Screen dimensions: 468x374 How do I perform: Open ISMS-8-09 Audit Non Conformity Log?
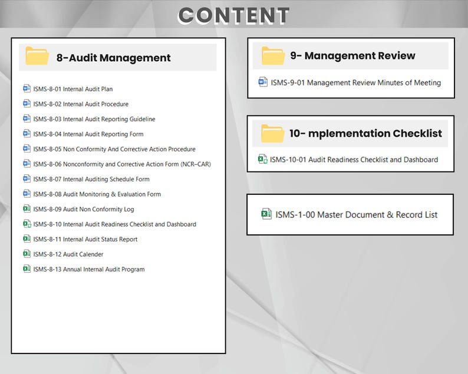click(x=84, y=209)
